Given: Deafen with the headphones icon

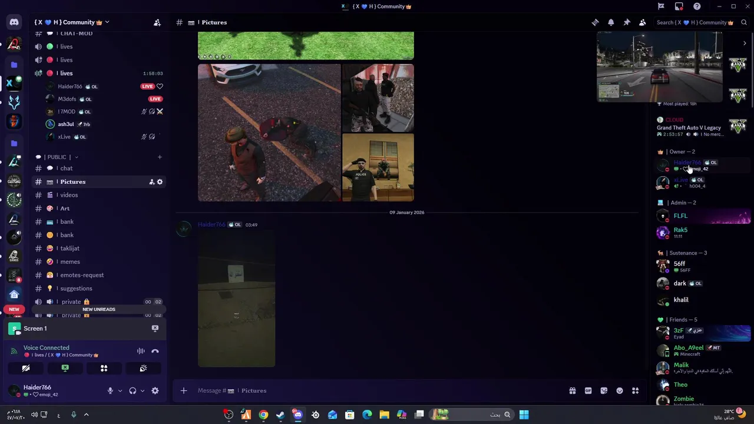Looking at the screenshot, I should point(133,391).
